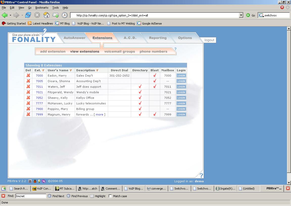Open the URL address bar dropdown
The width and height of the screenshot is (291, 206).
pos(241,15)
